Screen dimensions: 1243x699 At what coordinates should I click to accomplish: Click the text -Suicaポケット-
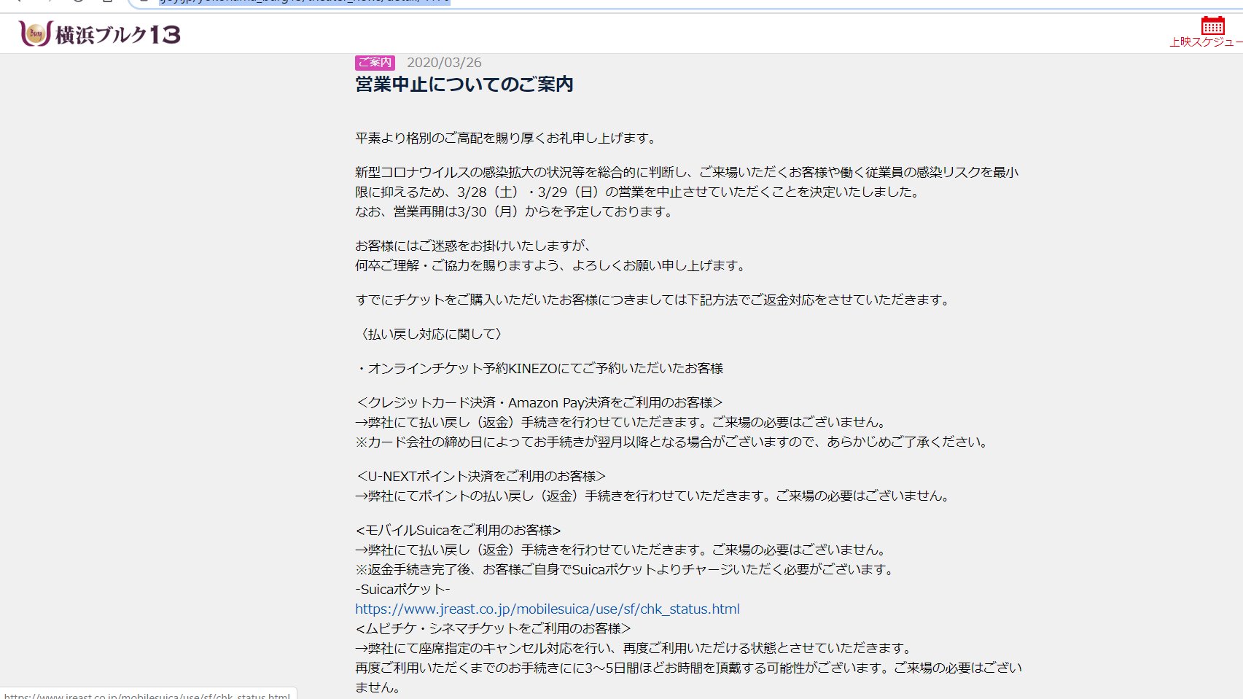[x=402, y=589]
